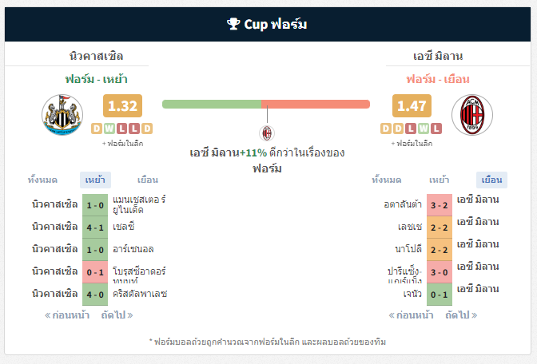The height and width of the screenshot is (364, 537).
Task: Click the Newcastle United crest logo
Action: (x=62, y=115)
